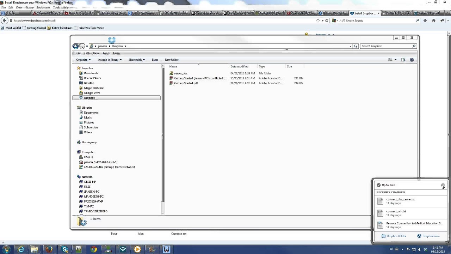Image resolution: width=451 pixels, height=254 pixels.
Task: Open Internet Explorer from taskbar
Action: click(x=21, y=250)
